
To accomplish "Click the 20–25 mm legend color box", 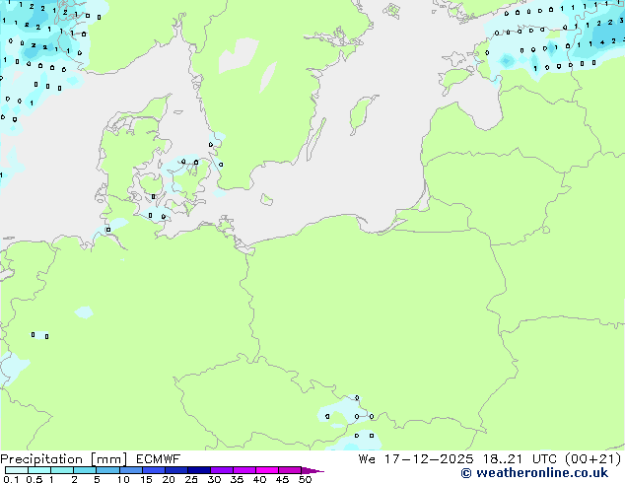I will click(176, 470).
